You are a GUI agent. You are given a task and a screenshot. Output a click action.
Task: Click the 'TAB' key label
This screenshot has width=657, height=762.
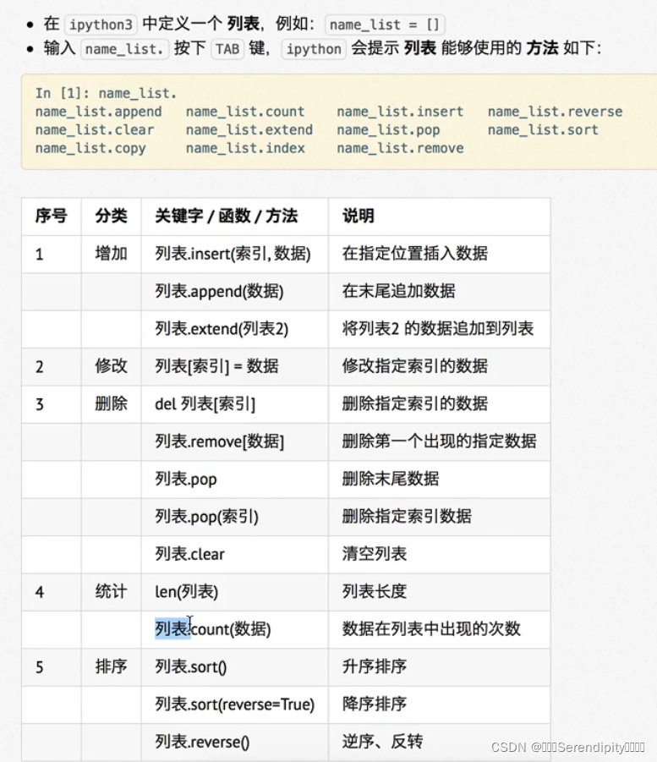(x=227, y=49)
